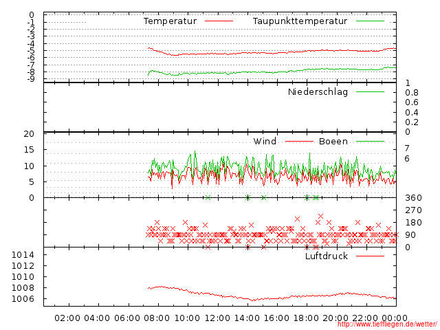Click the 1006 pressure axis label
This screenshot has width=440, height=330.
pyautogui.click(x=23, y=298)
